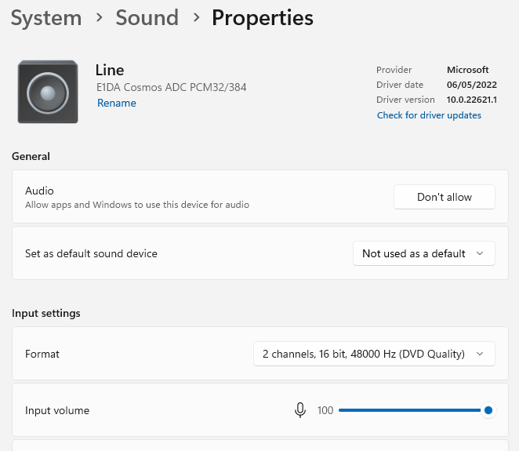Go back to Sound in the breadcrumb
This screenshot has height=451, width=519.
147,18
